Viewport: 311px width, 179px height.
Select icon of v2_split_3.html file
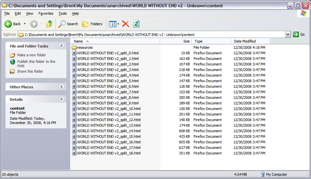74,70
